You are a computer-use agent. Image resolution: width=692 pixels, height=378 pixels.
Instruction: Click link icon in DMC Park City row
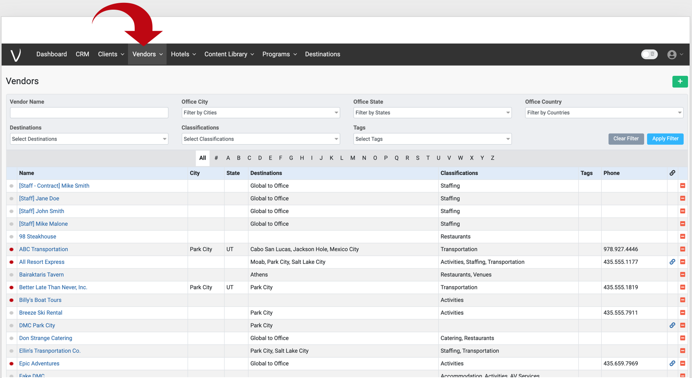[672, 325]
